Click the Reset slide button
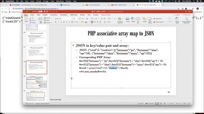Image resolution: width=204 pixels, height=114 pixels. (47, 20)
